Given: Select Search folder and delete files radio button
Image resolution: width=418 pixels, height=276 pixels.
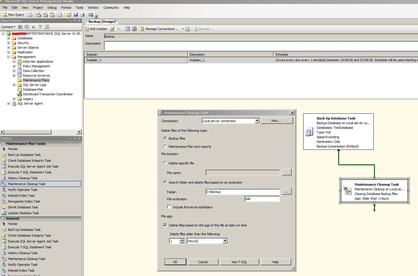Looking at the screenshot, I should (x=165, y=182).
